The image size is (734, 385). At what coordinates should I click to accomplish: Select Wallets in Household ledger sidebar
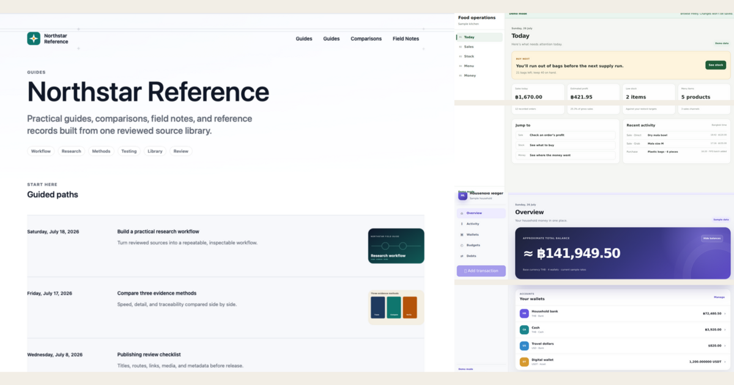481,235
